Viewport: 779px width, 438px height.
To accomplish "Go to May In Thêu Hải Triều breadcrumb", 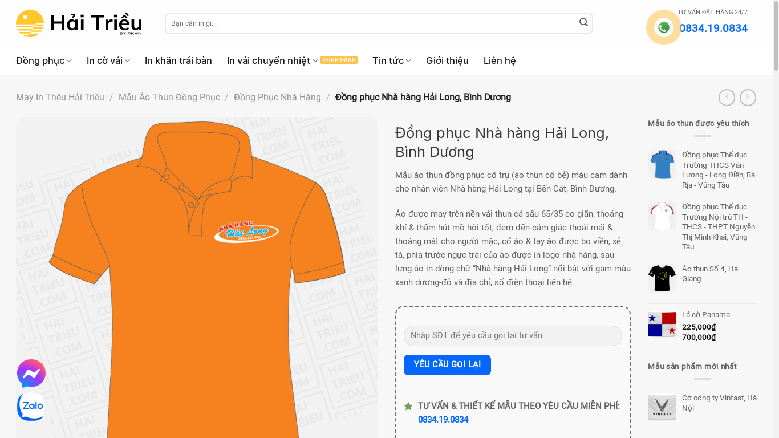I will 60,98.
